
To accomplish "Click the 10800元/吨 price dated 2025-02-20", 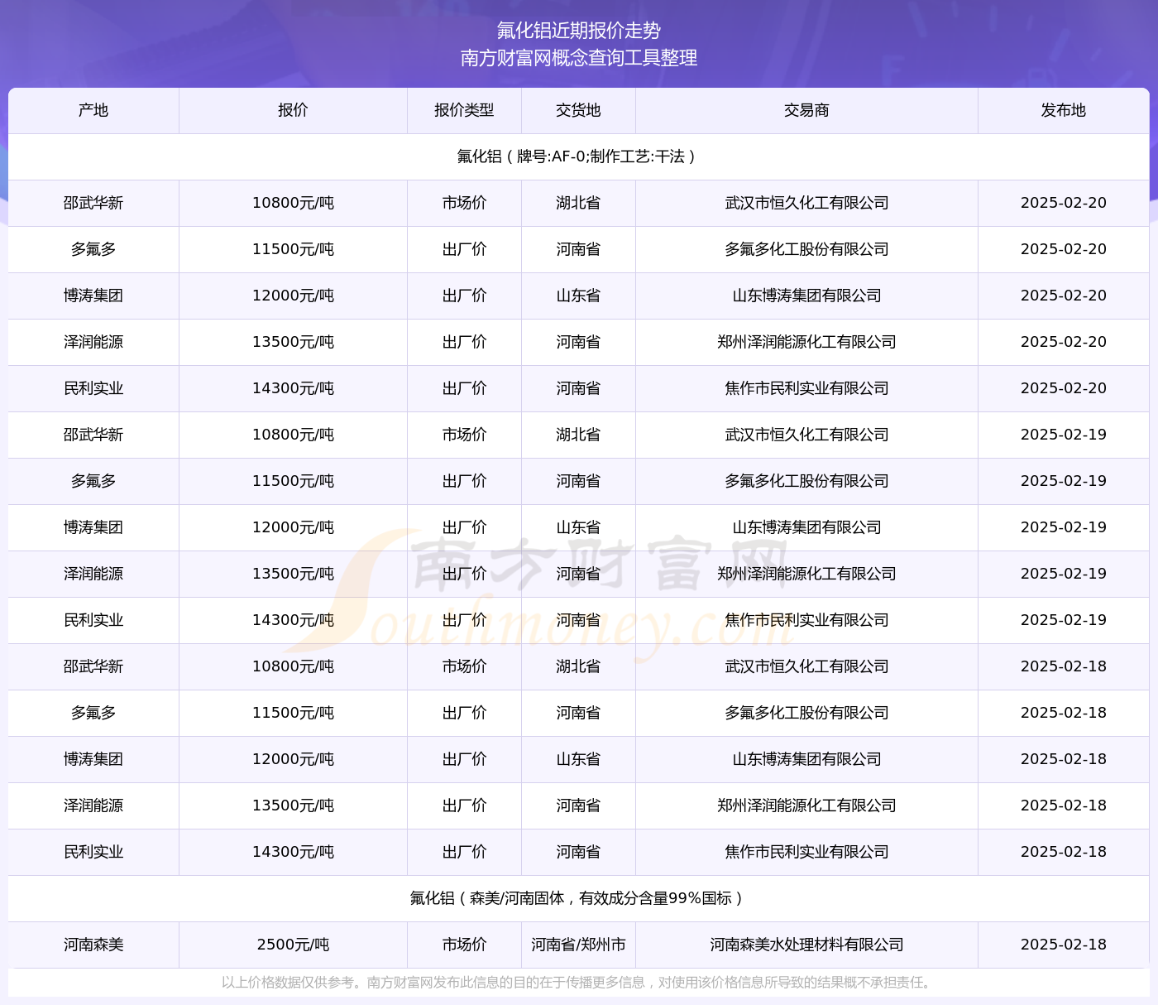I will [x=293, y=203].
